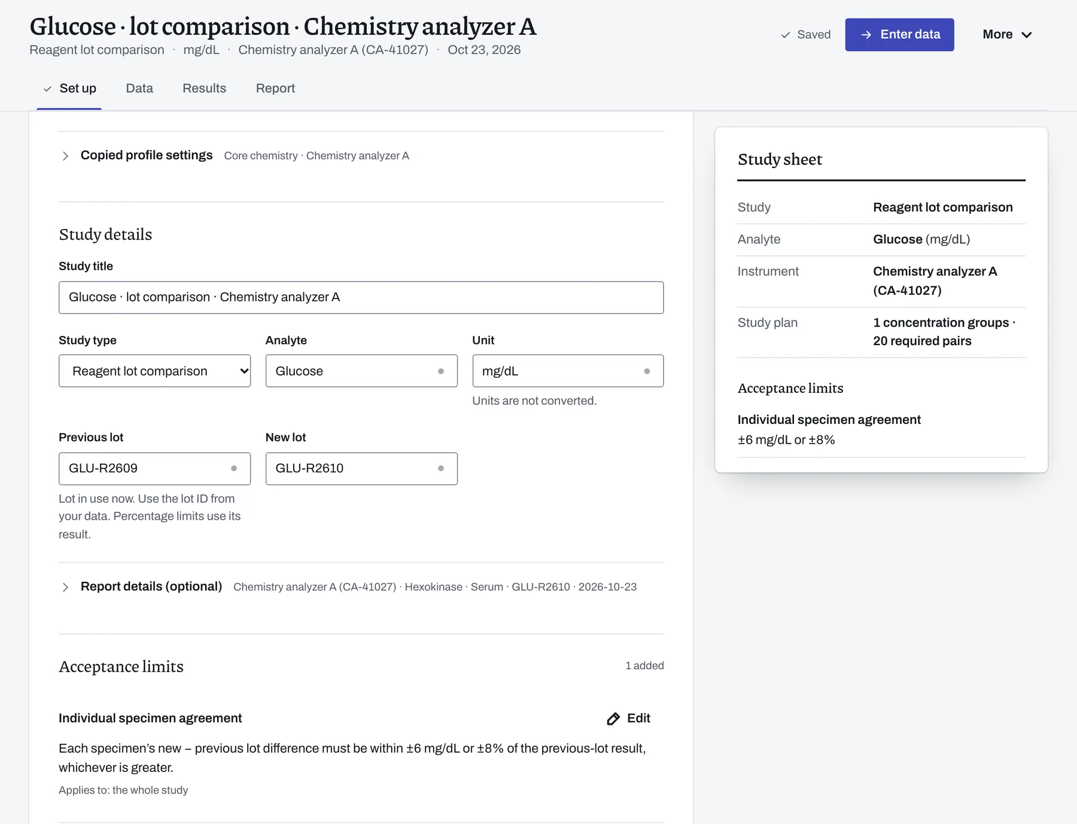1077x824 pixels.
Task: Click 'Glucose (mg/dL)' in Study sheet
Action: (921, 239)
